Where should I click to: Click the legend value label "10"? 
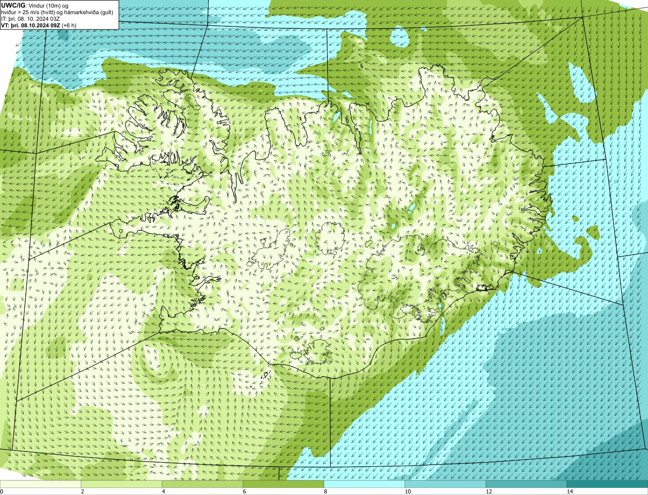[x=408, y=491]
